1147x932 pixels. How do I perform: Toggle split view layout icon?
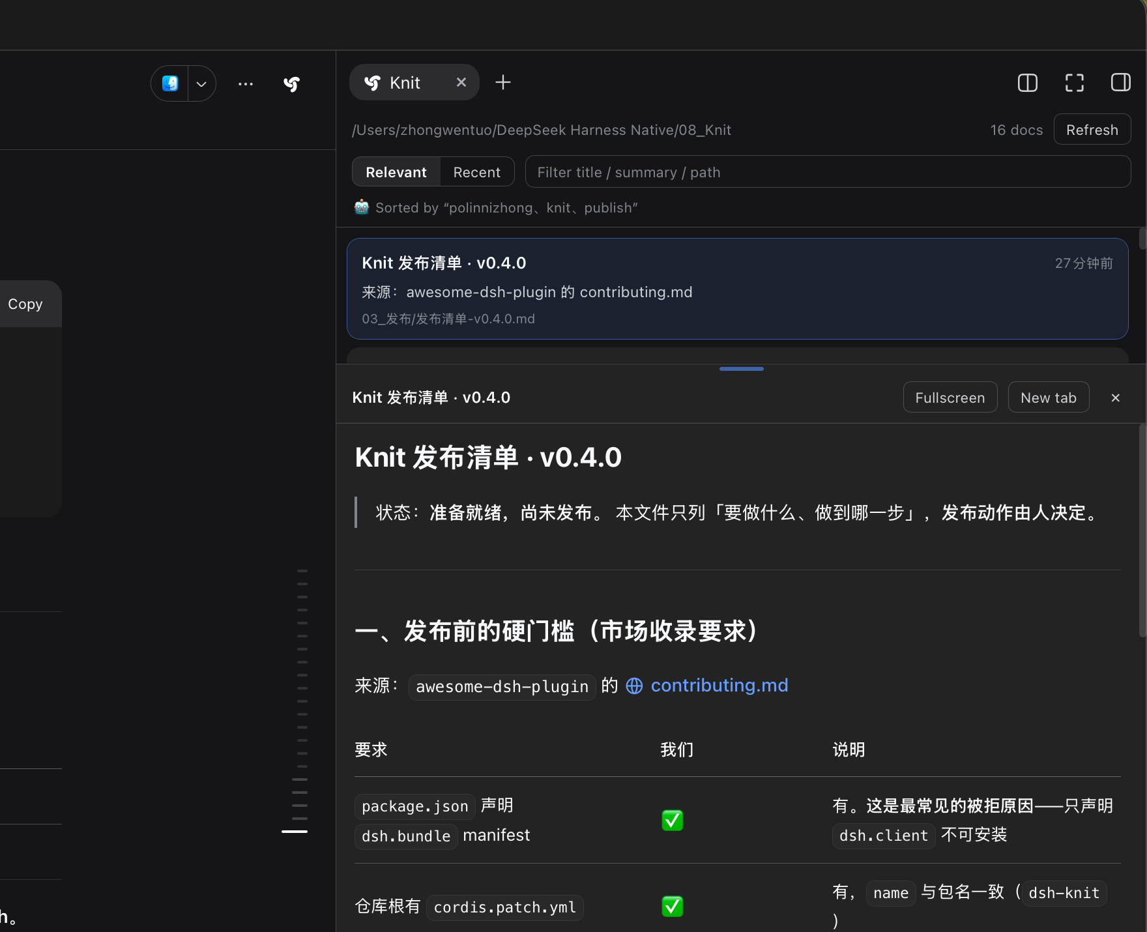1028,83
